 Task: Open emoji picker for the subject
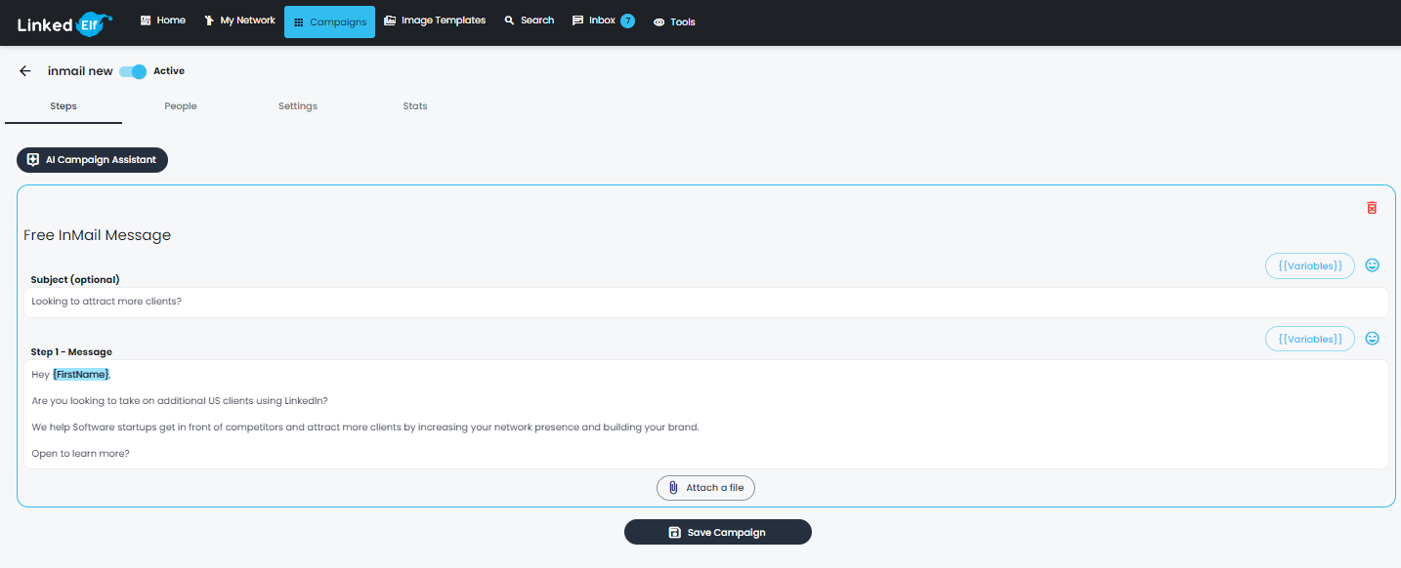click(1373, 265)
